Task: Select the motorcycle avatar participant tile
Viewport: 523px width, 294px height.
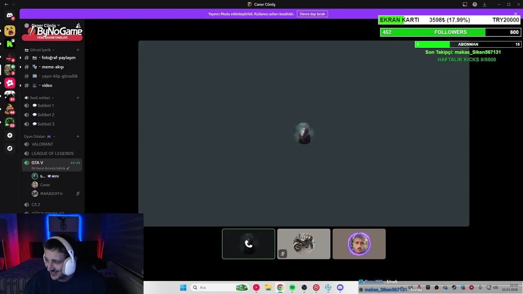Action: click(304, 244)
